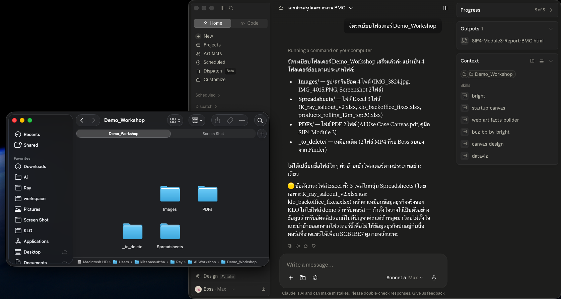Click the read aloud speaker icon

click(298, 246)
